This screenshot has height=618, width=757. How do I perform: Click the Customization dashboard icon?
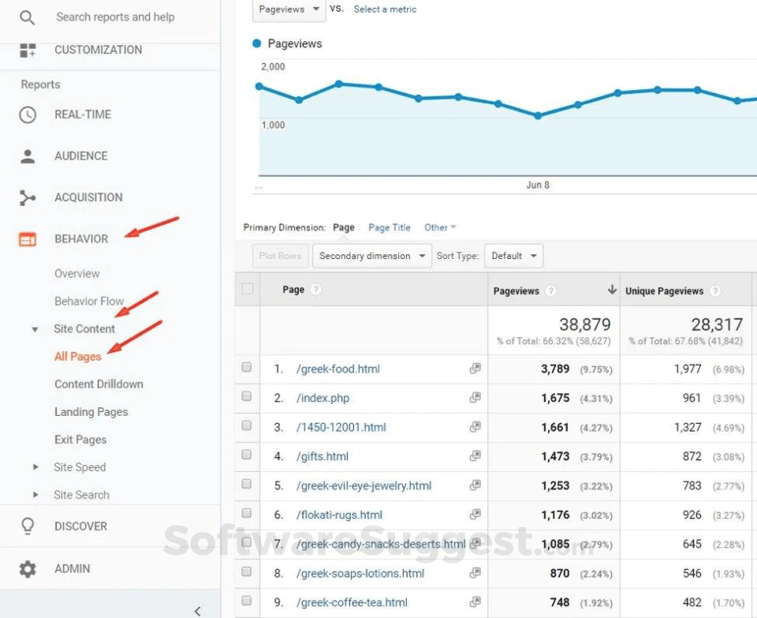28,50
